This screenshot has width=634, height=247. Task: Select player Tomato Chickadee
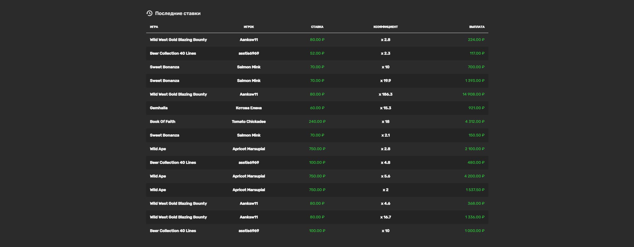pos(249,121)
